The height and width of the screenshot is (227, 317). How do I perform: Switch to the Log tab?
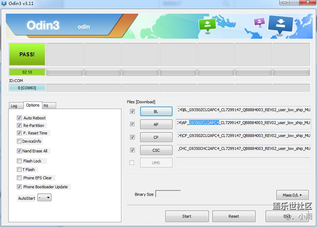click(14, 106)
